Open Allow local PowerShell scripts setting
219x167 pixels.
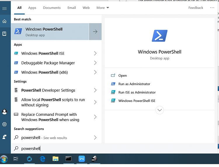click(56, 102)
